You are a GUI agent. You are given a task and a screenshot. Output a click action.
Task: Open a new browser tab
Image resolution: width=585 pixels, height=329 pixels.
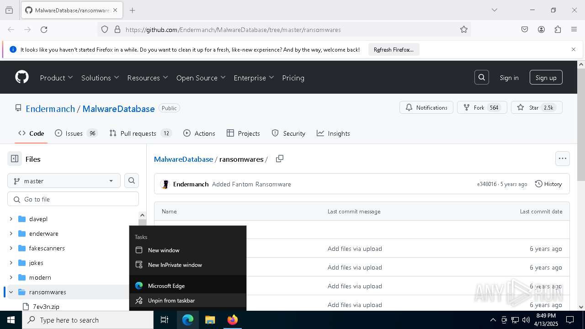(132, 10)
